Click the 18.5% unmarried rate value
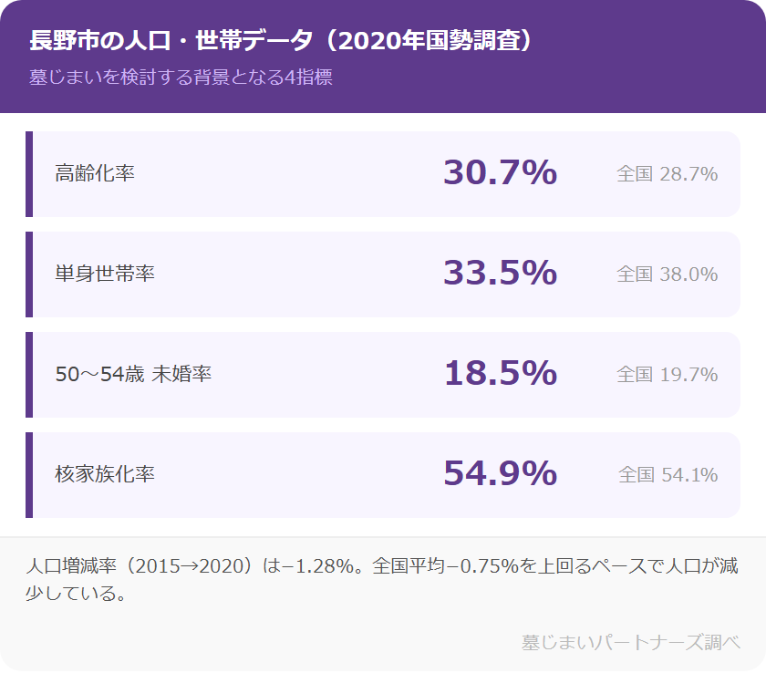The height and width of the screenshot is (673, 766). coord(500,373)
